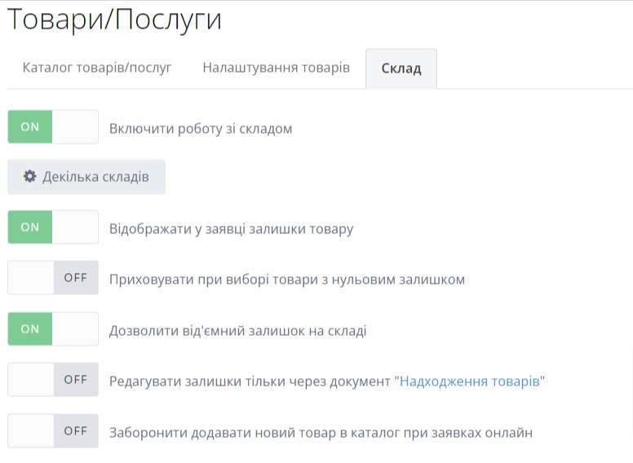Disable the Включити роботу зі складом toggle
Image resolution: width=633 pixels, height=463 pixels.
pos(53,127)
